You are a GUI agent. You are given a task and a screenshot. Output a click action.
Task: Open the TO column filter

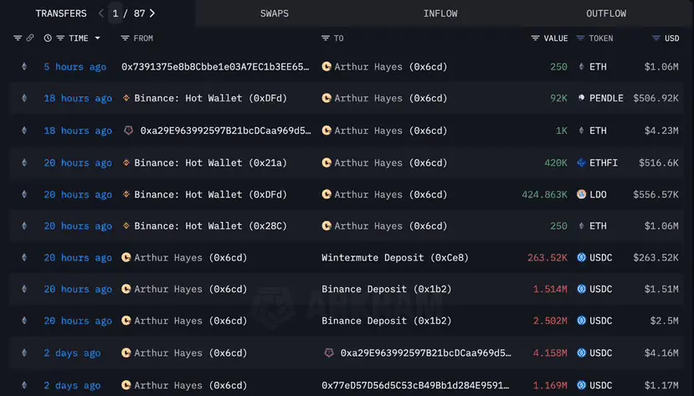(x=326, y=38)
